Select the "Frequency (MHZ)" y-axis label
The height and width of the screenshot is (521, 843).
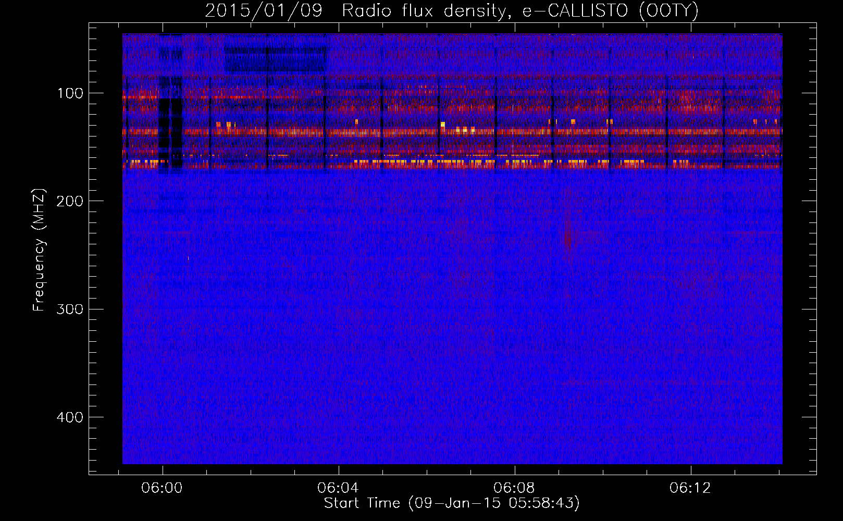tap(39, 250)
